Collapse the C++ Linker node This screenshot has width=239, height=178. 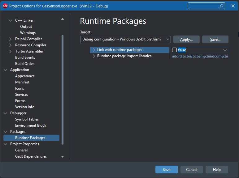coord(11,20)
